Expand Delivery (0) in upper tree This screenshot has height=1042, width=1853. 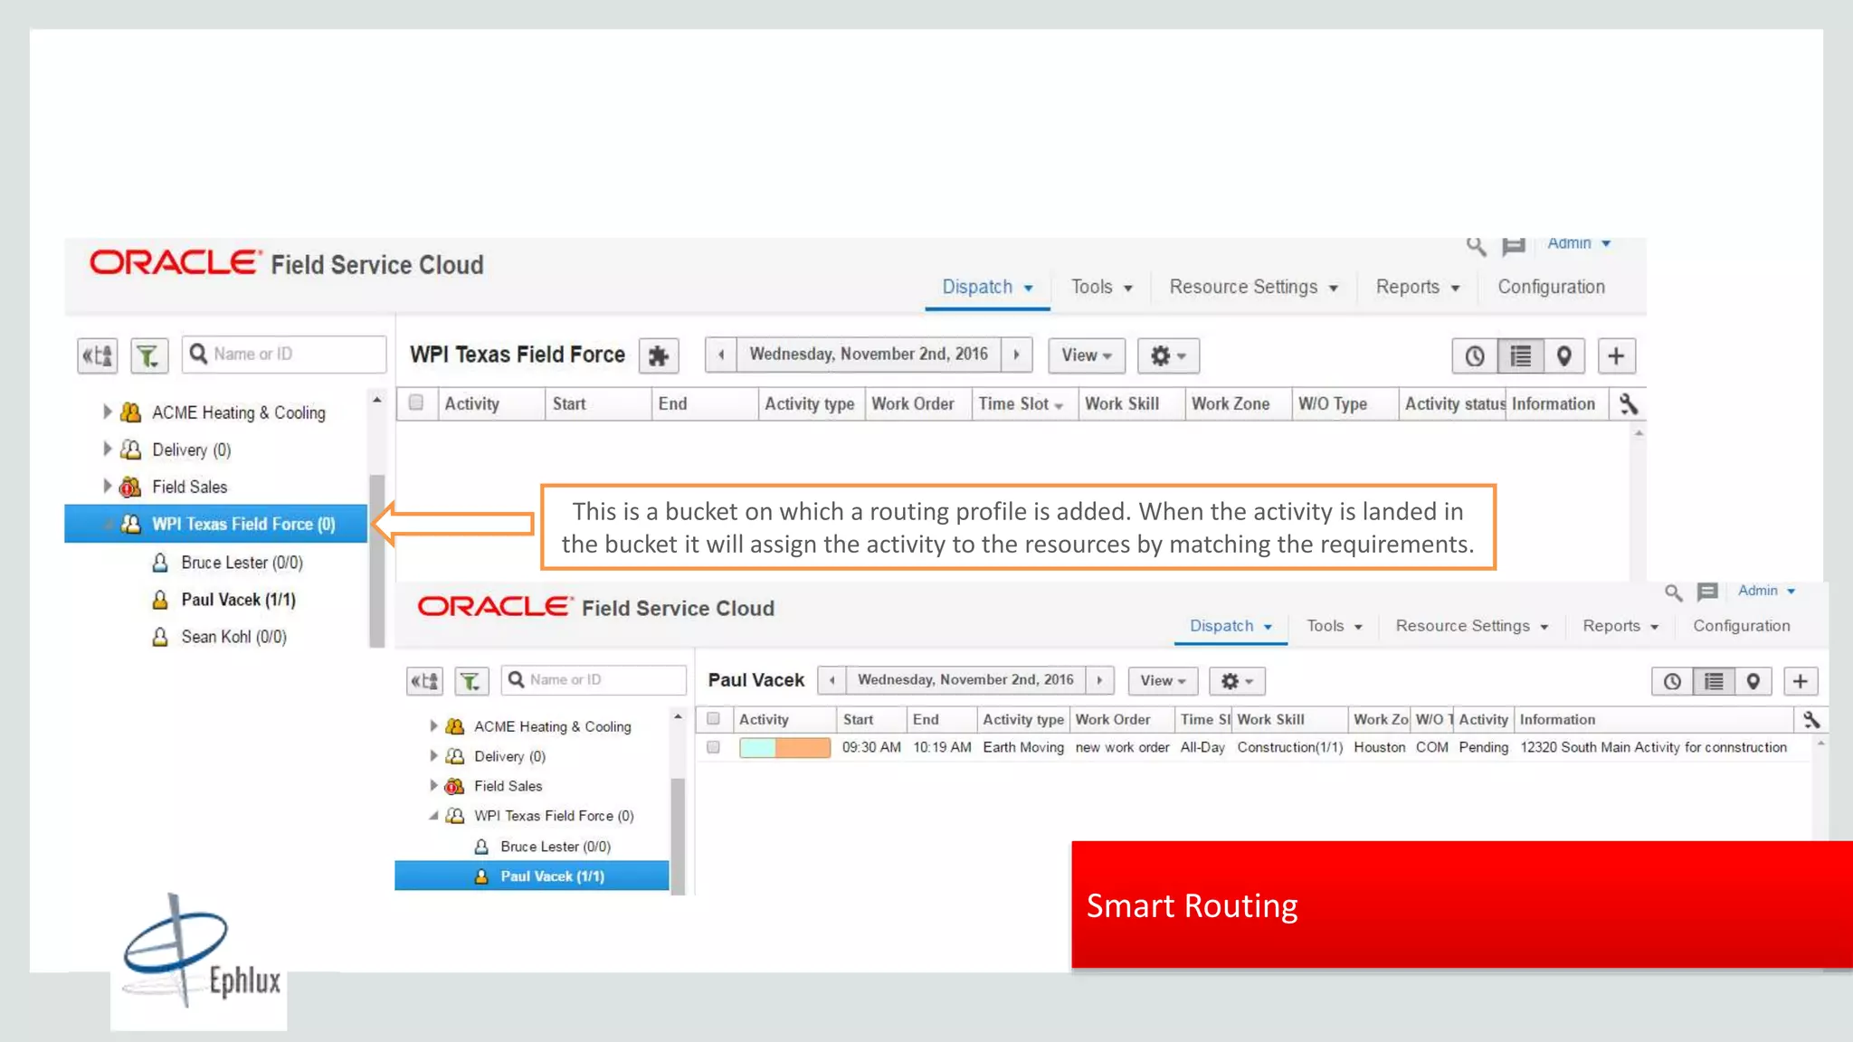107,449
